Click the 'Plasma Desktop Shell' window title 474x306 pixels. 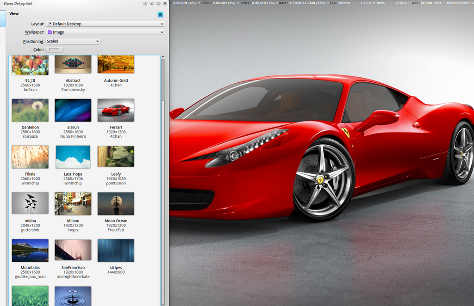18,3
